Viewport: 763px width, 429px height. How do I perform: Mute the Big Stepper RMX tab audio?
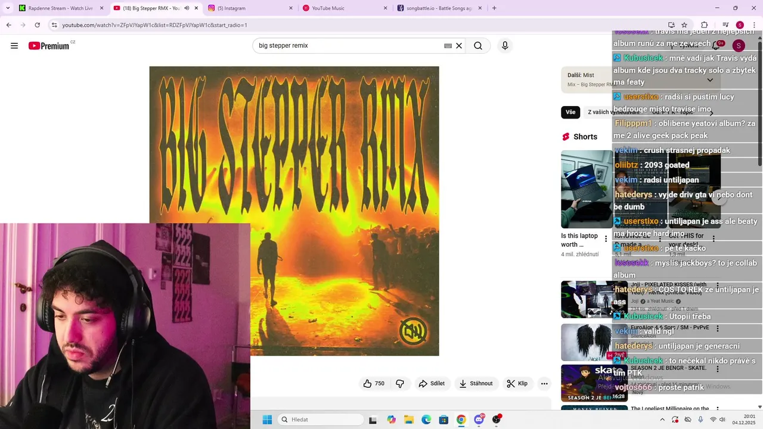pos(187,8)
